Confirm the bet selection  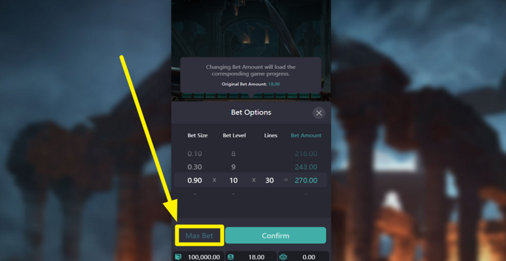tap(275, 236)
